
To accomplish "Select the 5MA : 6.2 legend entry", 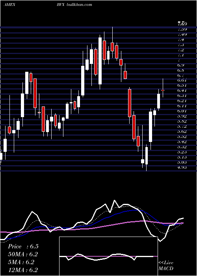I will tap(21, 262).
